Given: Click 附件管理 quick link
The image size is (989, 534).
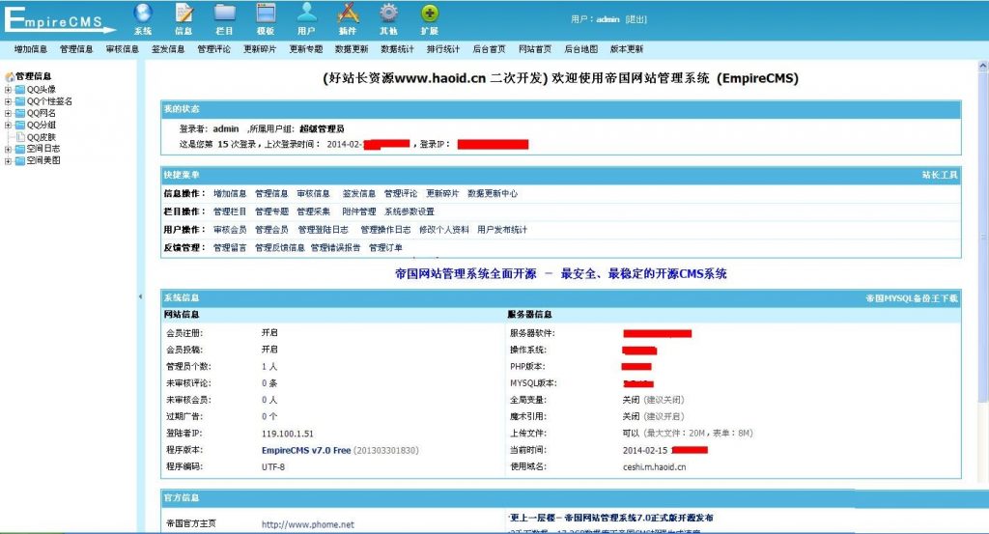Looking at the screenshot, I should [359, 211].
